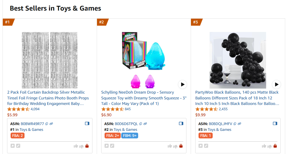This screenshot has width=293, height=154.
Task: Open the permalink icon beside ASIN B0BDQLJMFV
Action: click(x=239, y=124)
